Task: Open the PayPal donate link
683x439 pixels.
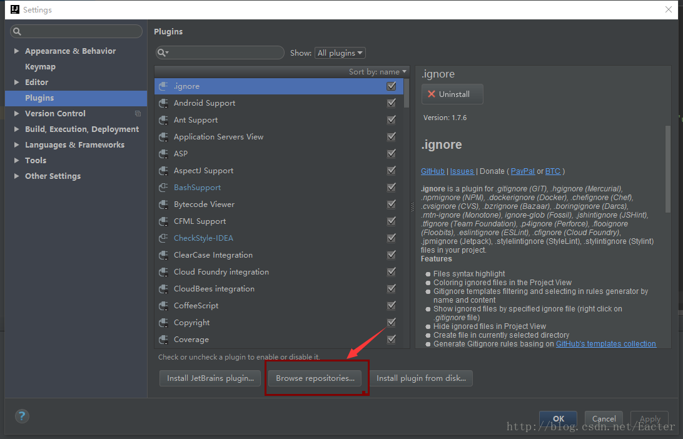Action: click(523, 171)
